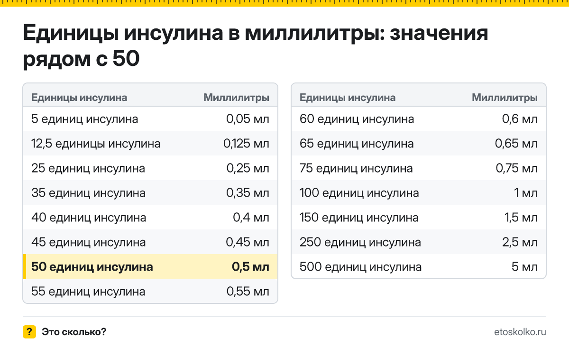Click '250 единиц инсулина' cell

point(360,242)
